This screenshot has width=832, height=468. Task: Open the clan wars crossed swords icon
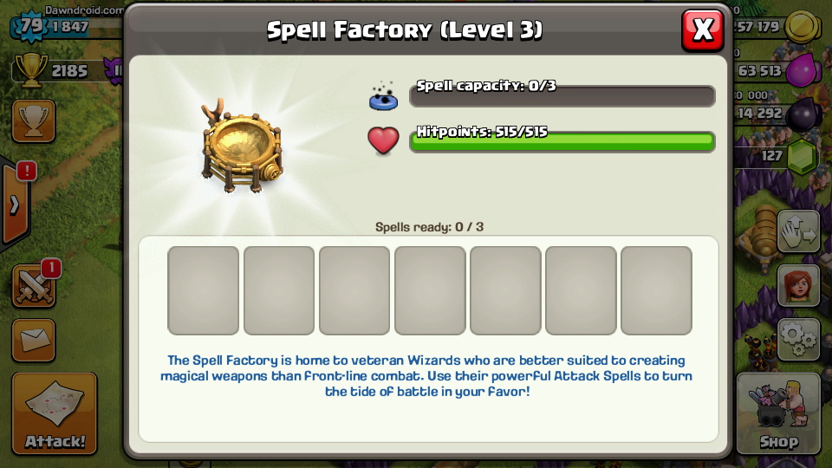click(34, 287)
